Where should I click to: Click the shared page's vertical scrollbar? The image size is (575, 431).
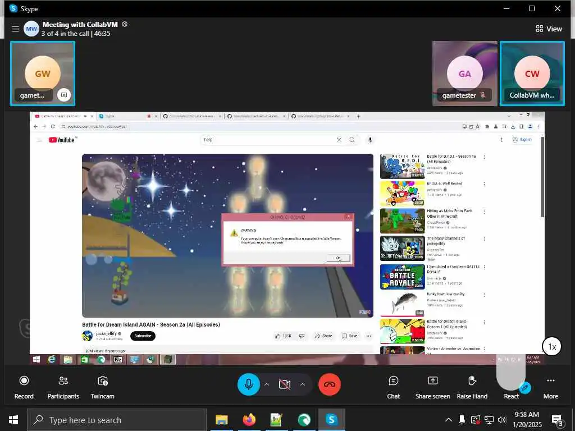[x=542, y=176]
